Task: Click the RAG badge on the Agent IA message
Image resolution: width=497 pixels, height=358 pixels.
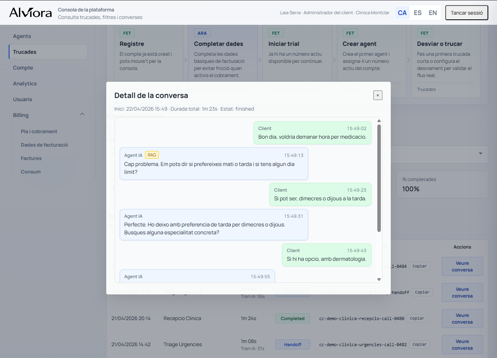Action: (152, 155)
